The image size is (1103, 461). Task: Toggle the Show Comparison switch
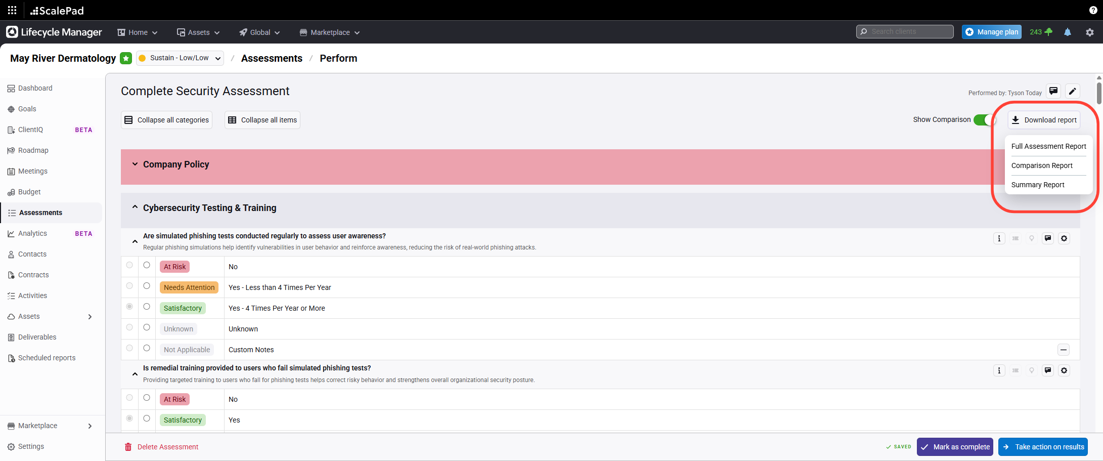984,120
